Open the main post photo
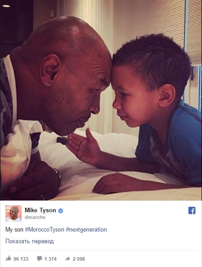 point(101,100)
